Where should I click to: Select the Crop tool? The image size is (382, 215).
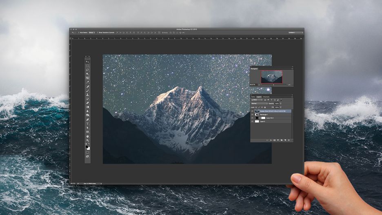point(87,78)
